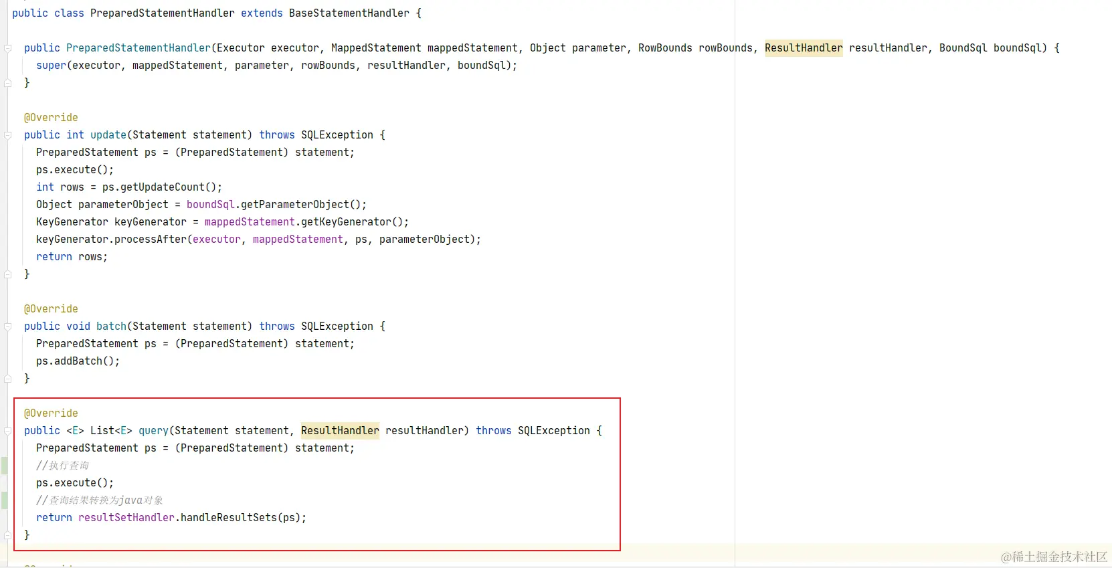Click fold end marker of the constructor
The width and height of the screenshot is (1112, 568).
click(8, 83)
